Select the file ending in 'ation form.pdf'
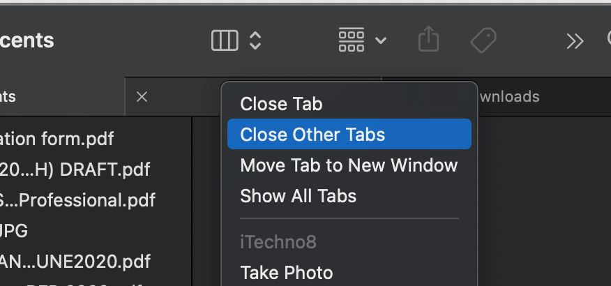This screenshot has height=286, width=611. 57,138
